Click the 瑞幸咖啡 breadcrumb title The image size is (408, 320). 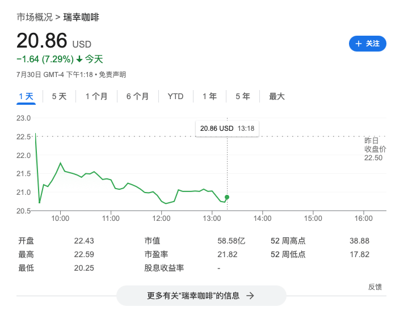pyautogui.click(x=81, y=18)
